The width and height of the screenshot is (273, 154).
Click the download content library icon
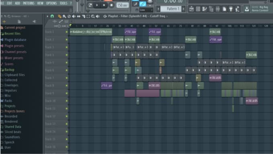click(247, 9)
